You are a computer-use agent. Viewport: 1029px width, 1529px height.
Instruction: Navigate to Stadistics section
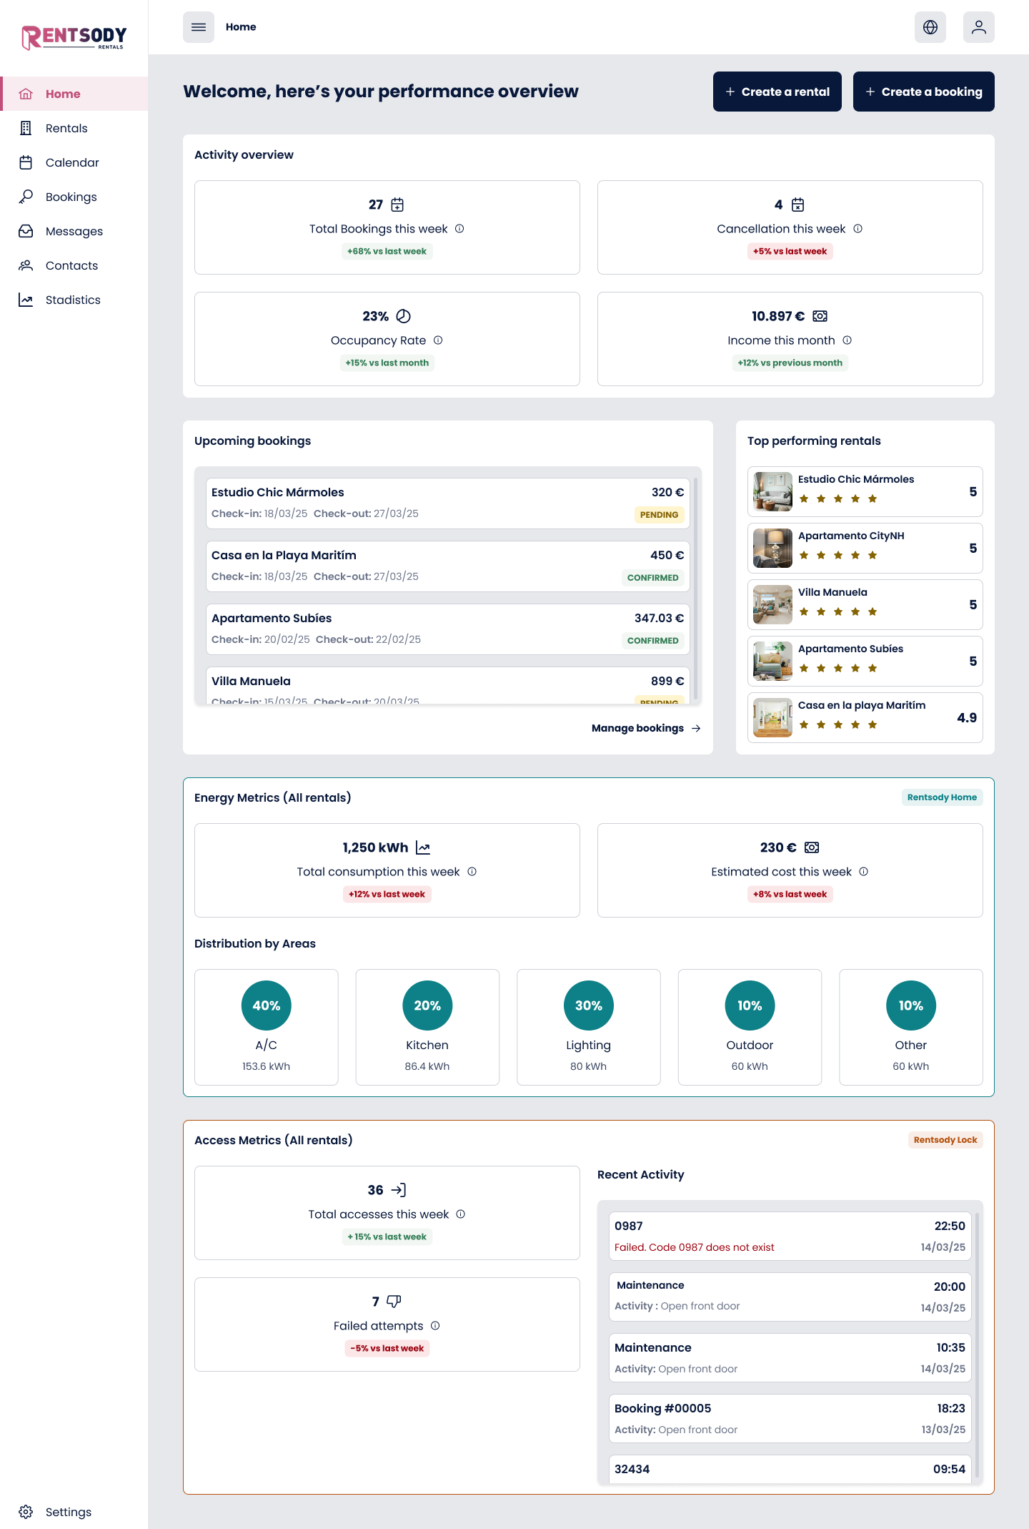click(x=73, y=300)
